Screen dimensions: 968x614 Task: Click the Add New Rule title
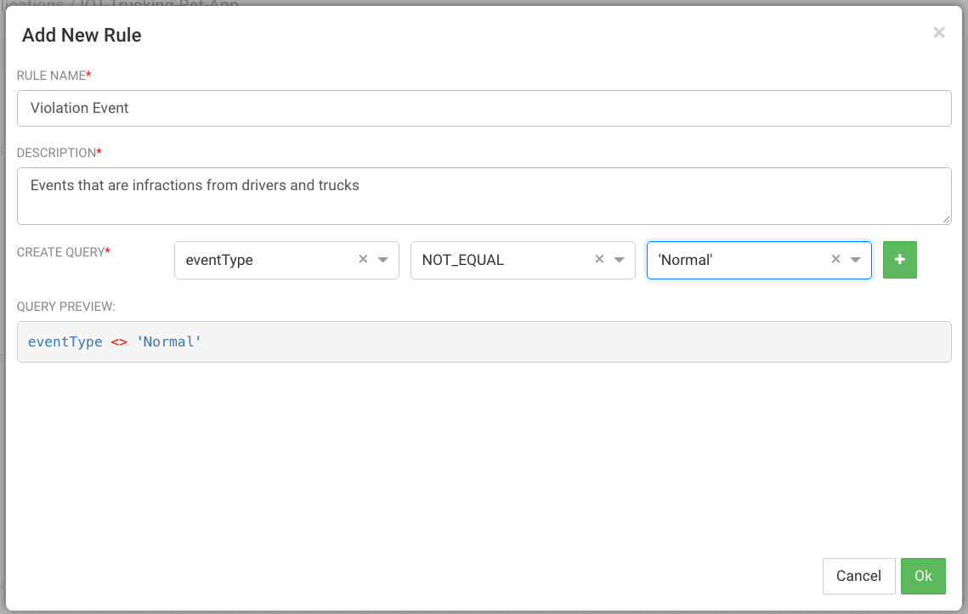coord(82,35)
